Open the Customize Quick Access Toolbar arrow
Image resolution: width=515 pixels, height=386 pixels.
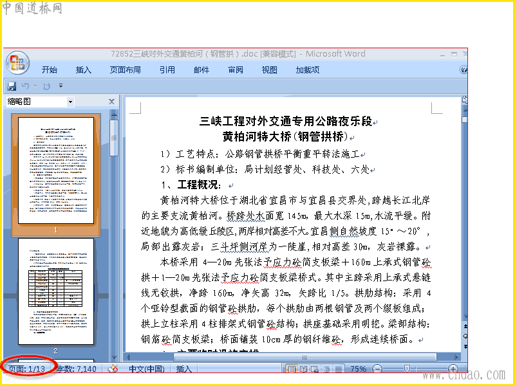tap(61, 86)
